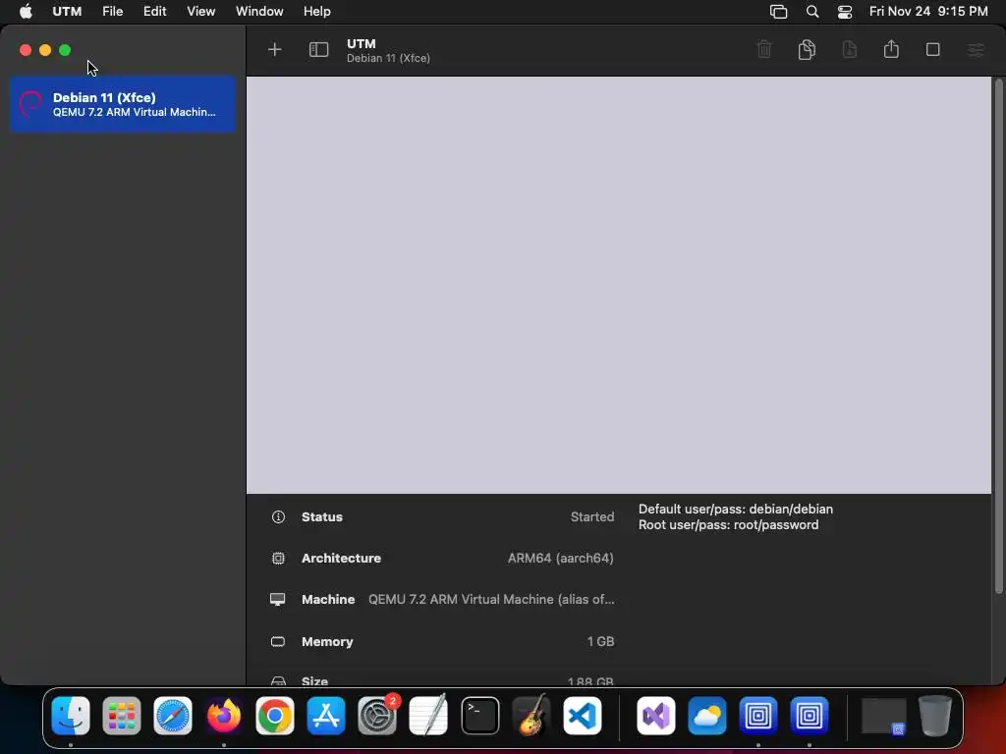1006x754 pixels.
Task: Open the Trash in the Dock
Action: pyautogui.click(x=935, y=716)
